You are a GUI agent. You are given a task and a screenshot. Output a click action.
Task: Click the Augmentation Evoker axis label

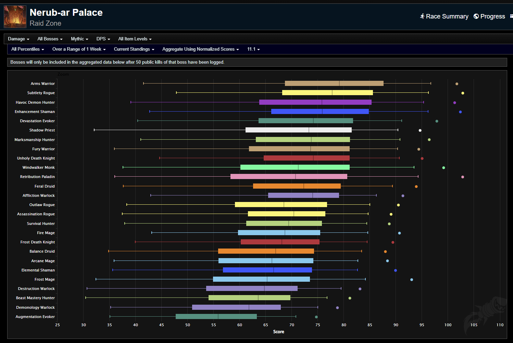[35, 317]
